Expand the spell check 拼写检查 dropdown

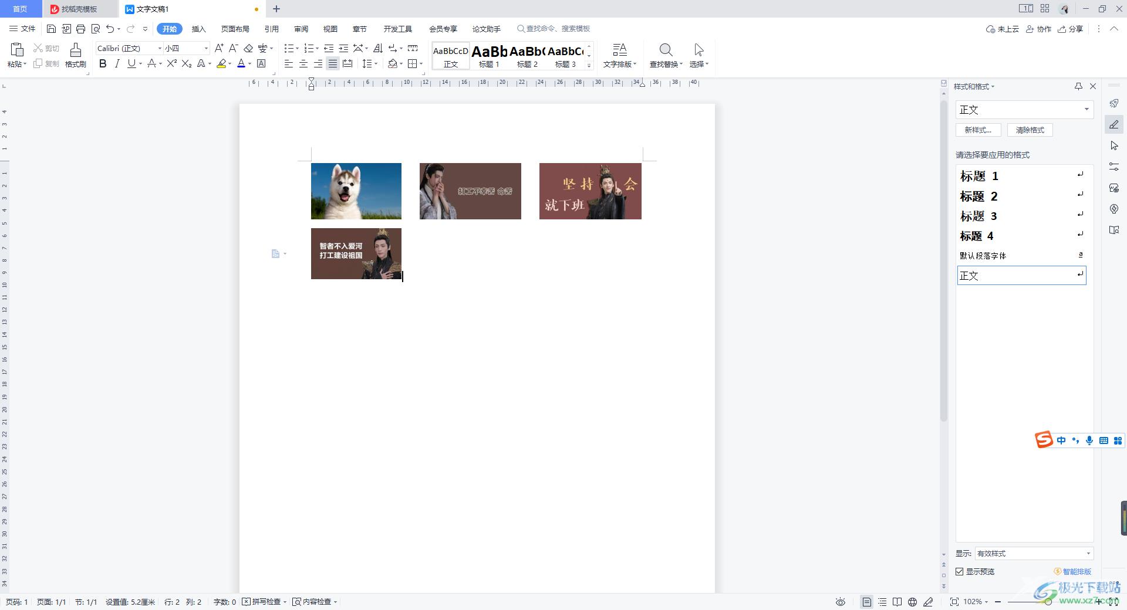(285, 602)
